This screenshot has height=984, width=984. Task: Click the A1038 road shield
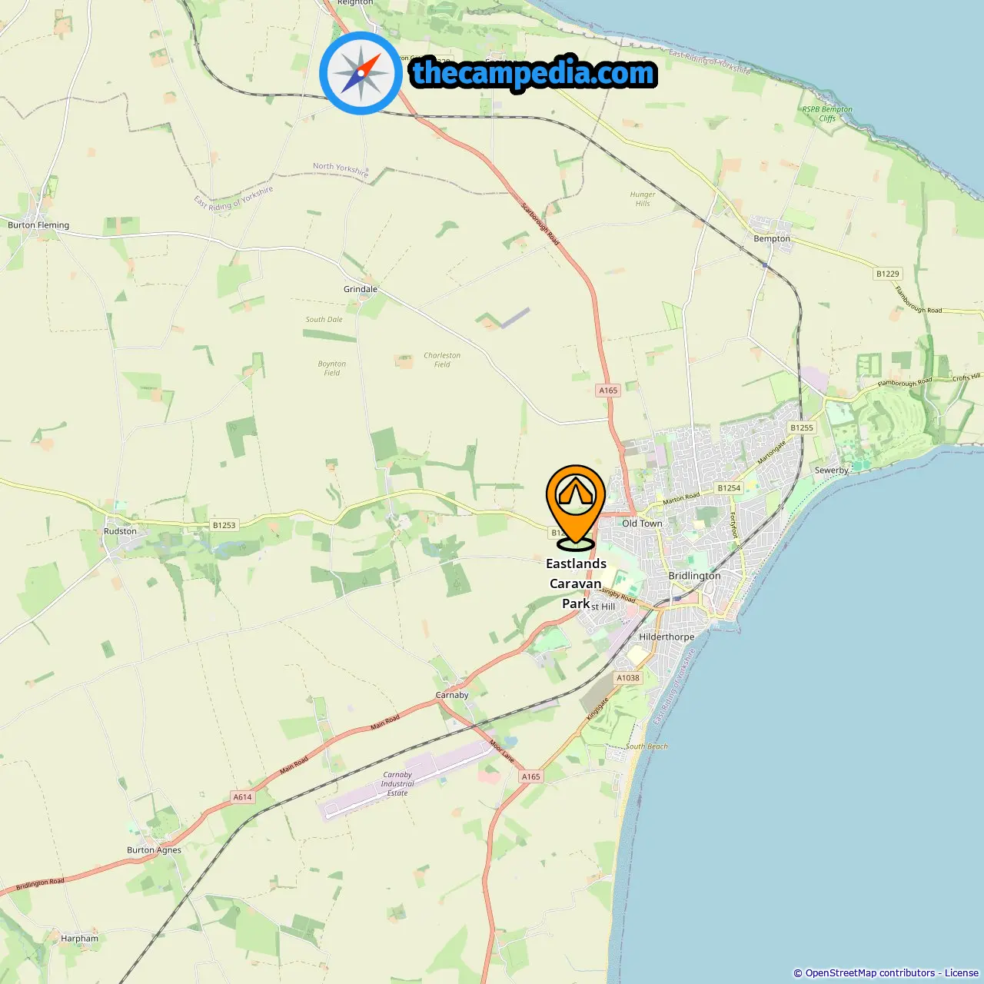coord(628,678)
